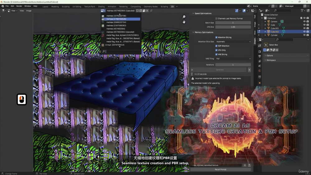Click the Recall Prompt button

click(220, 169)
